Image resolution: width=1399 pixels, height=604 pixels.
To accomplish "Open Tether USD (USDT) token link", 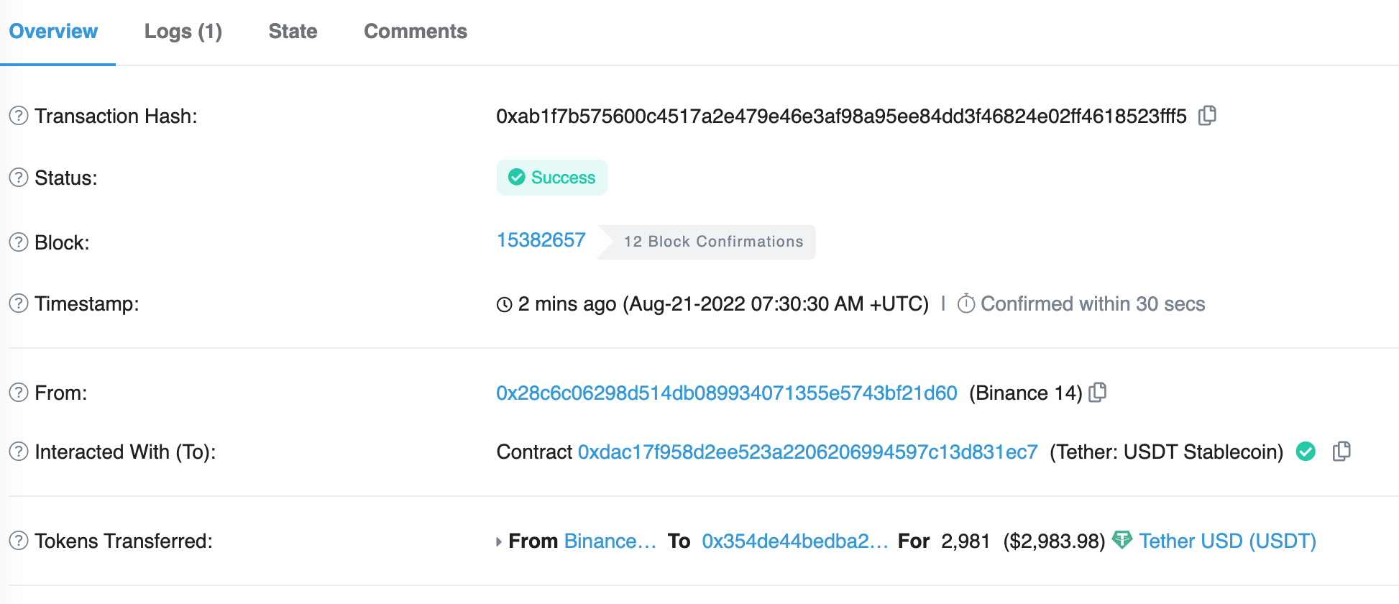I will [1227, 541].
